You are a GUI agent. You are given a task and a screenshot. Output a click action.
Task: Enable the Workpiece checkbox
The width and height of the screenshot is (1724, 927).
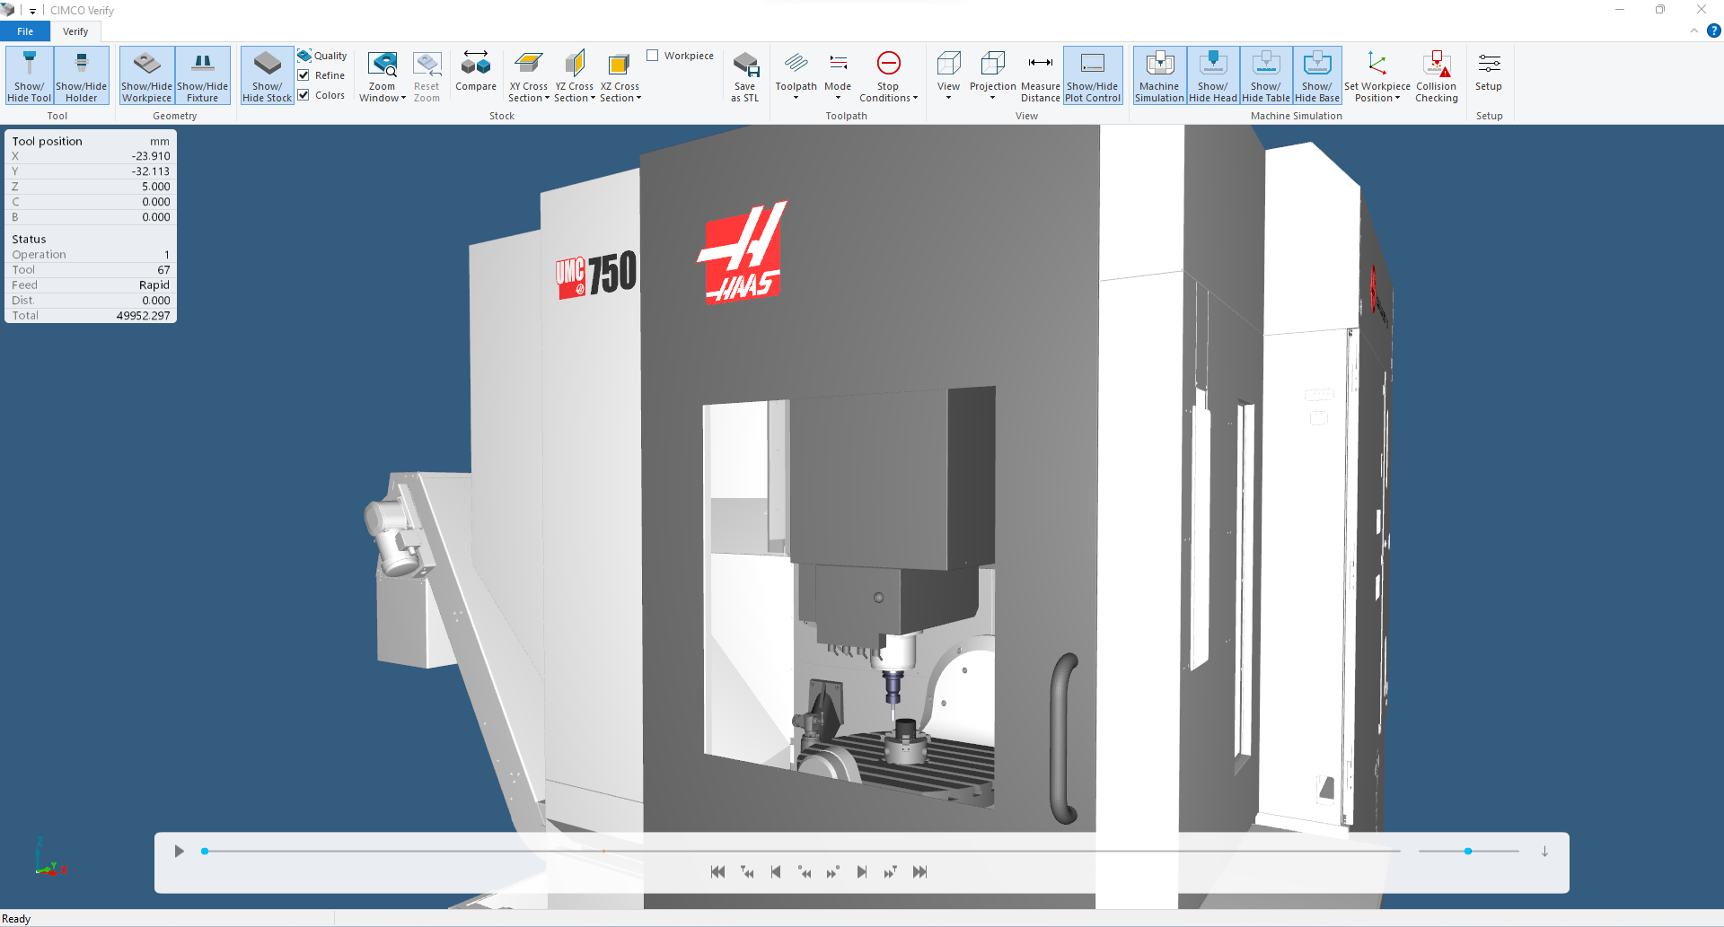[x=653, y=56]
